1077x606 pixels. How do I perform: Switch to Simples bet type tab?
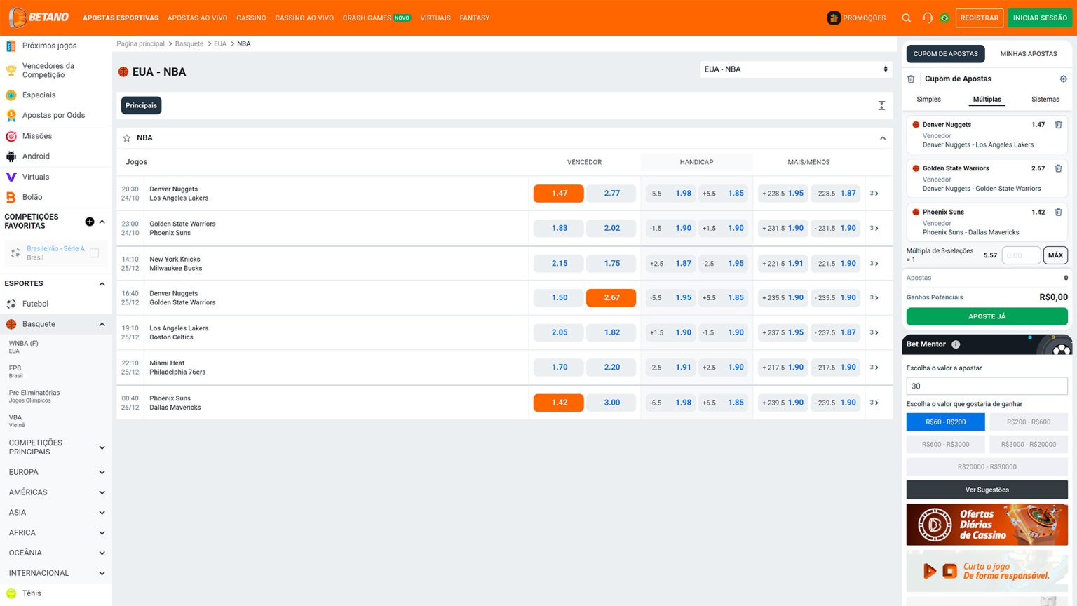pyautogui.click(x=928, y=100)
